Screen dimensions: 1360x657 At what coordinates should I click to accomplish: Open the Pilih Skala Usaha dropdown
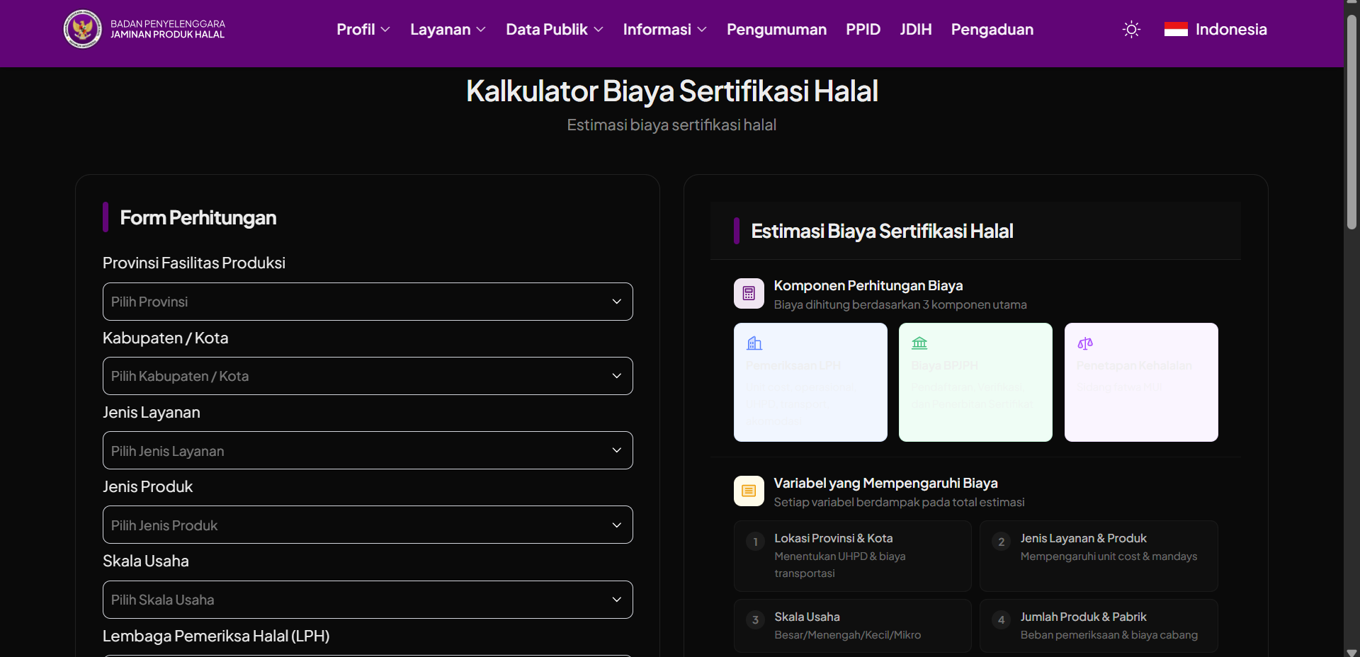coord(368,600)
